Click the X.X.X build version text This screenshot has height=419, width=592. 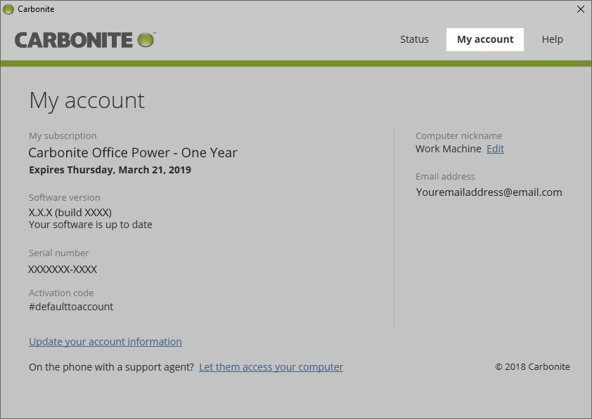click(70, 212)
